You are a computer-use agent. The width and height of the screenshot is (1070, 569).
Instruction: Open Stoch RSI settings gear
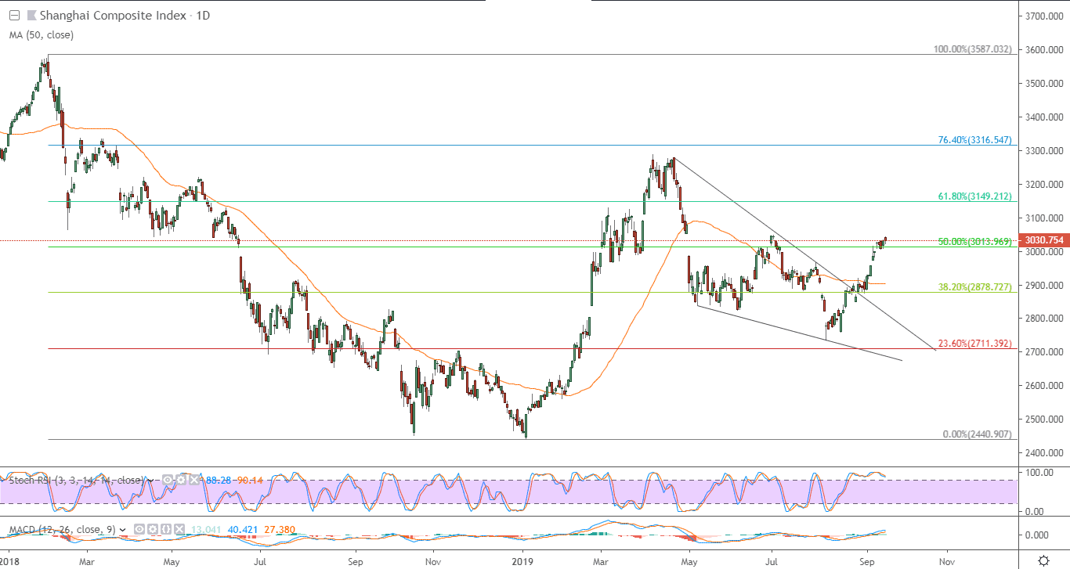point(180,480)
